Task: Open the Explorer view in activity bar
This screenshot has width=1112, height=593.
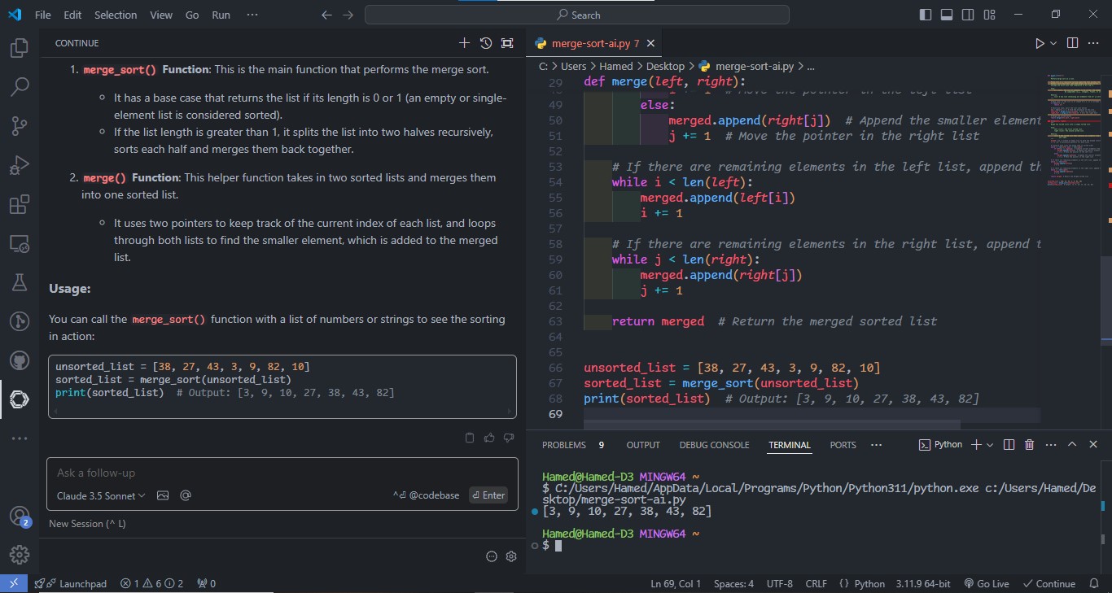Action: pyautogui.click(x=20, y=49)
